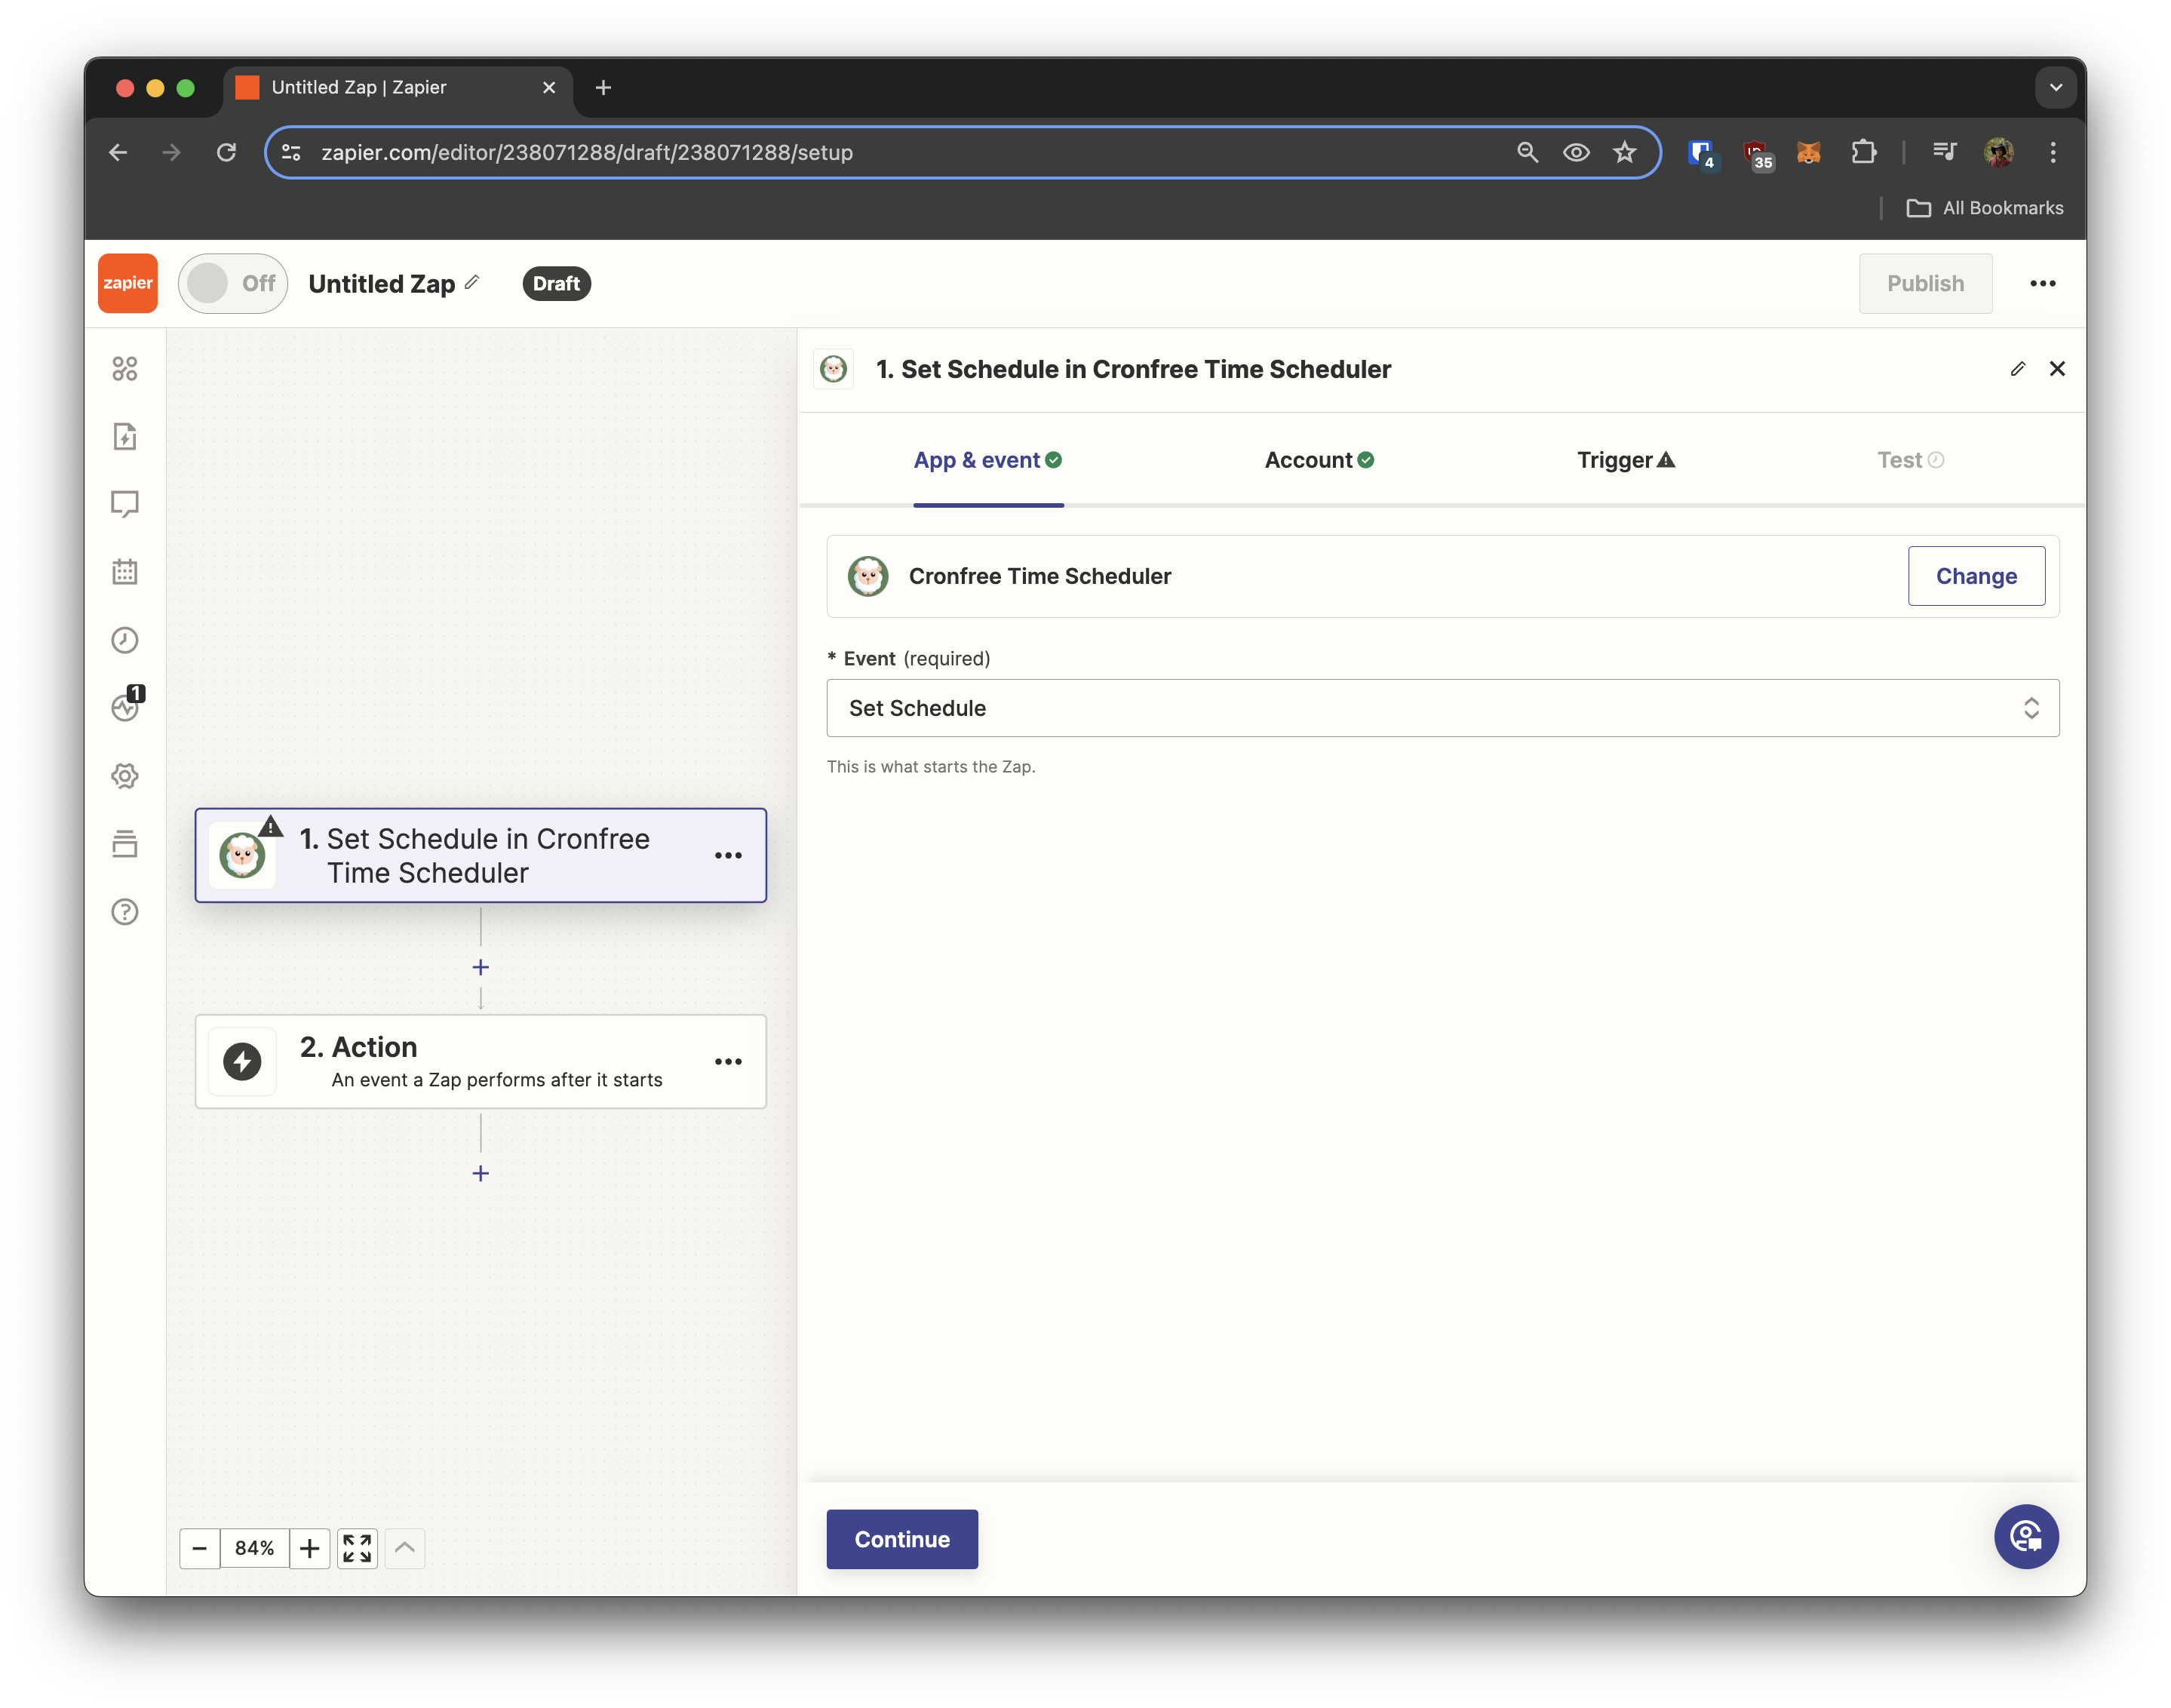
Task: Click the Cronfree Time Scheduler app icon in panel header
Action: point(833,369)
